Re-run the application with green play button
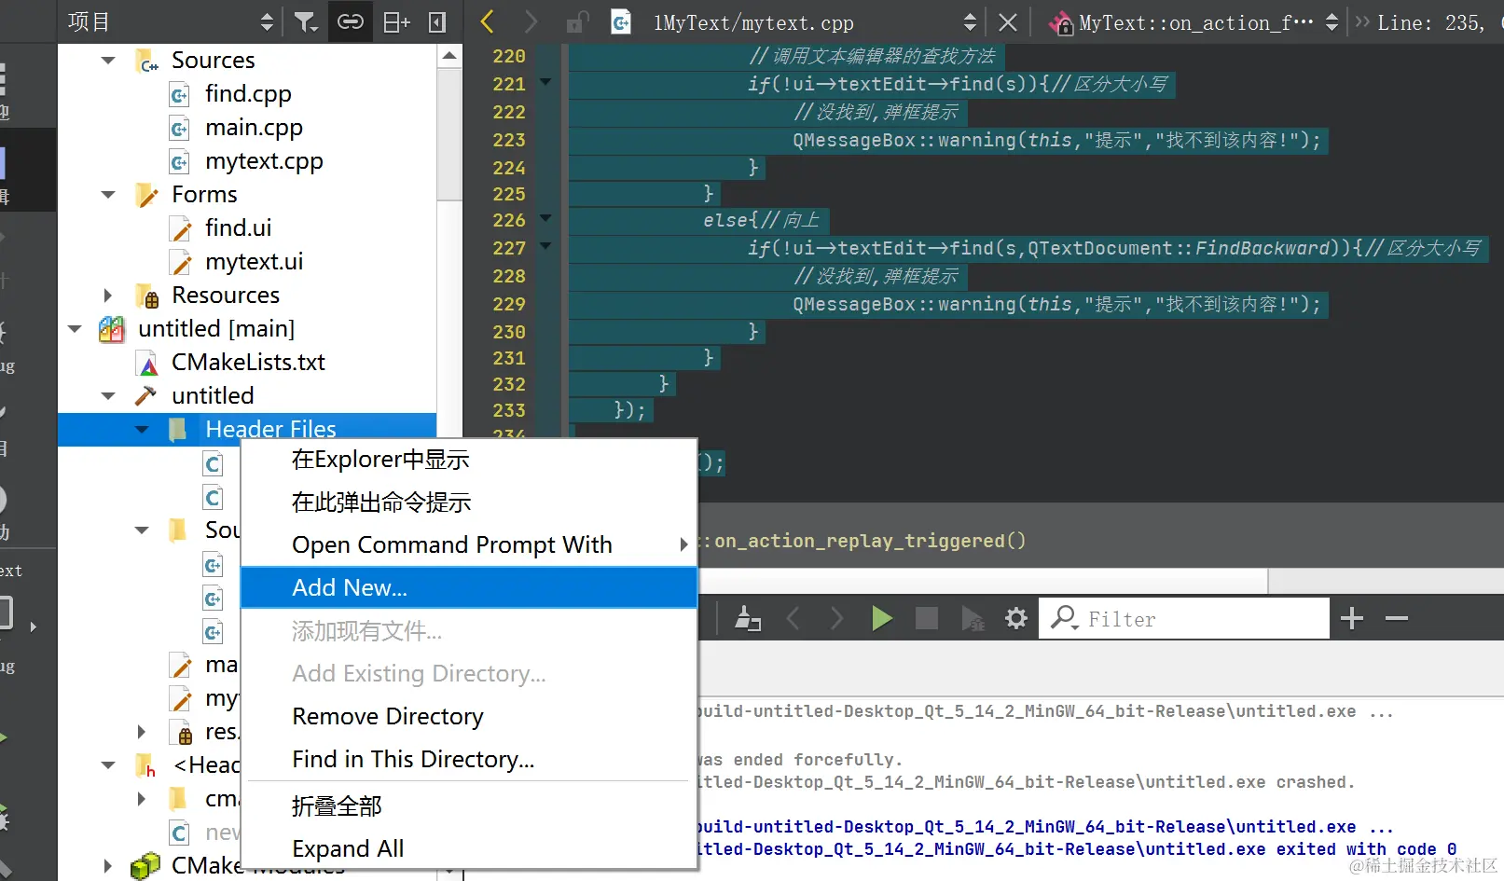This screenshot has height=881, width=1504. 881,618
